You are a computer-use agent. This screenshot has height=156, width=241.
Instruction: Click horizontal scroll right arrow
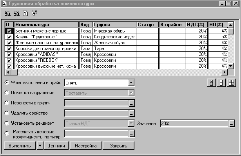225,72
